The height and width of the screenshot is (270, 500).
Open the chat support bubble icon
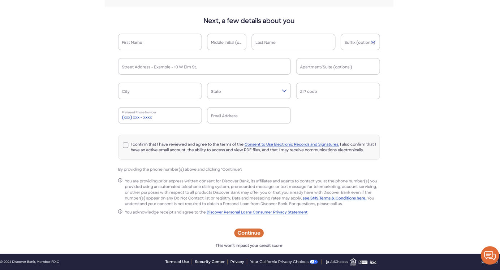490,256
